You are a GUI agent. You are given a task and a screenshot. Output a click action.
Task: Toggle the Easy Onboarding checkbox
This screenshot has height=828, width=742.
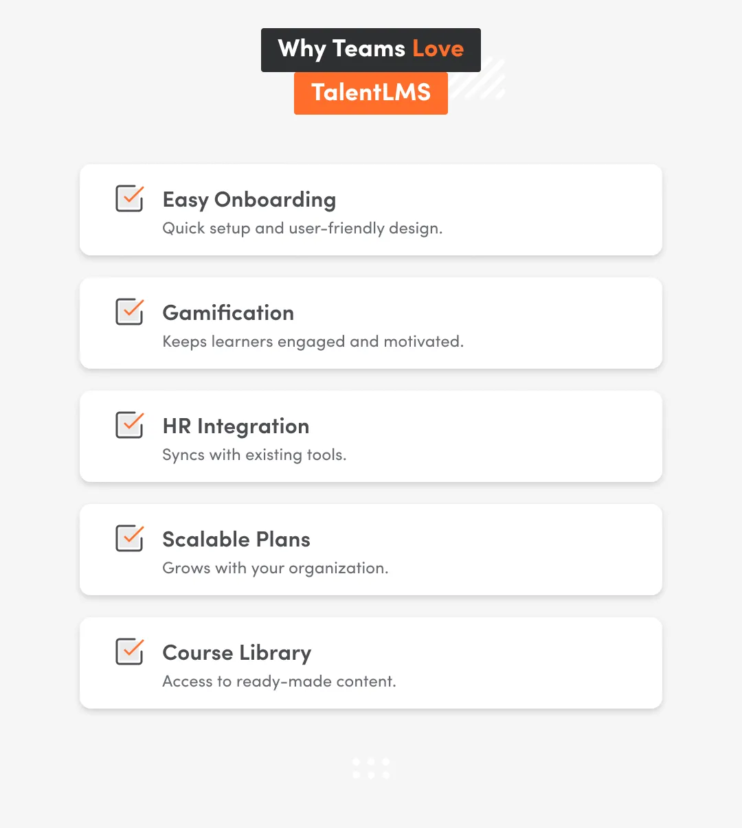tap(129, 199)
